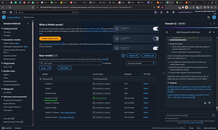218x130 pixels.
Task: Click the Modify model access button
Action: tap(50, 39)
